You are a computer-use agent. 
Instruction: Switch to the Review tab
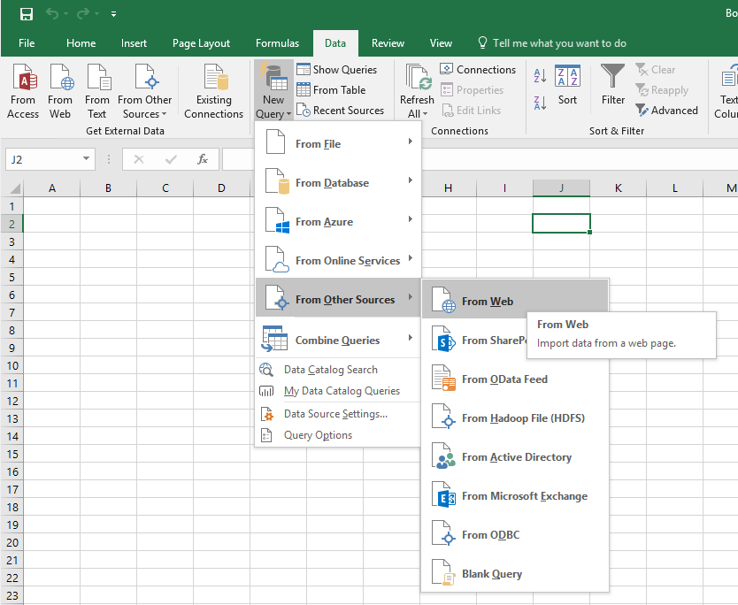(x=388, y=43)
